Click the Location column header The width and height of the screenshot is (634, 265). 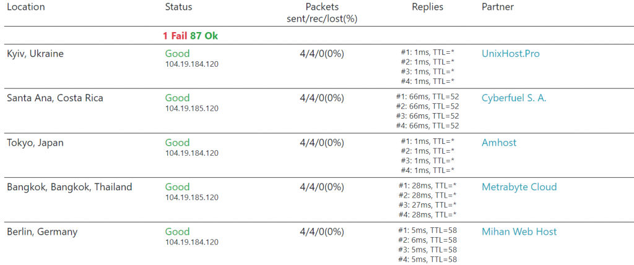tap(26, 7)
